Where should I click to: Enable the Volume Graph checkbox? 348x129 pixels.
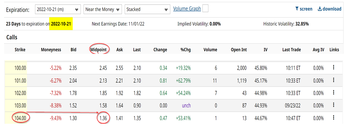[x=205, y=9]
